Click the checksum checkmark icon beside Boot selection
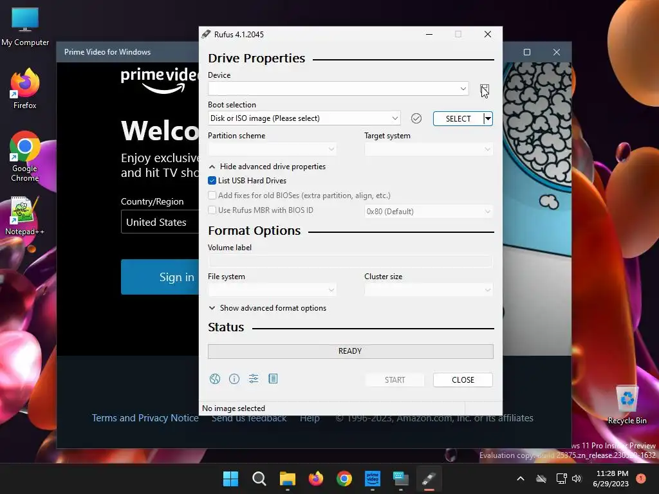This screenshot has height=494, width=659. pos(416,118)
